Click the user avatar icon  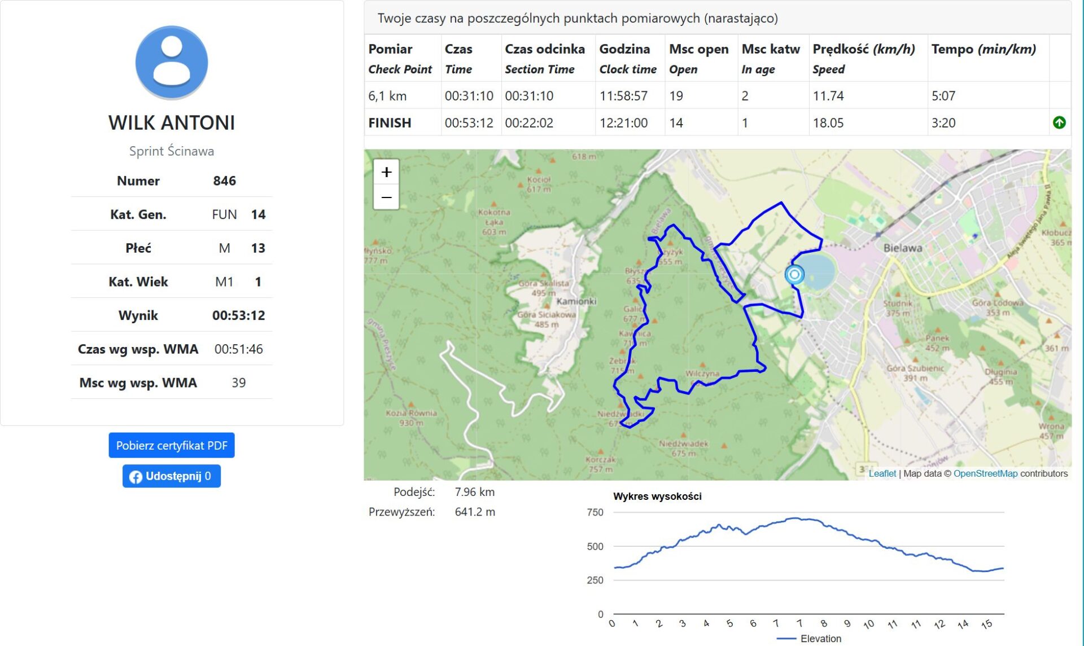172,62
